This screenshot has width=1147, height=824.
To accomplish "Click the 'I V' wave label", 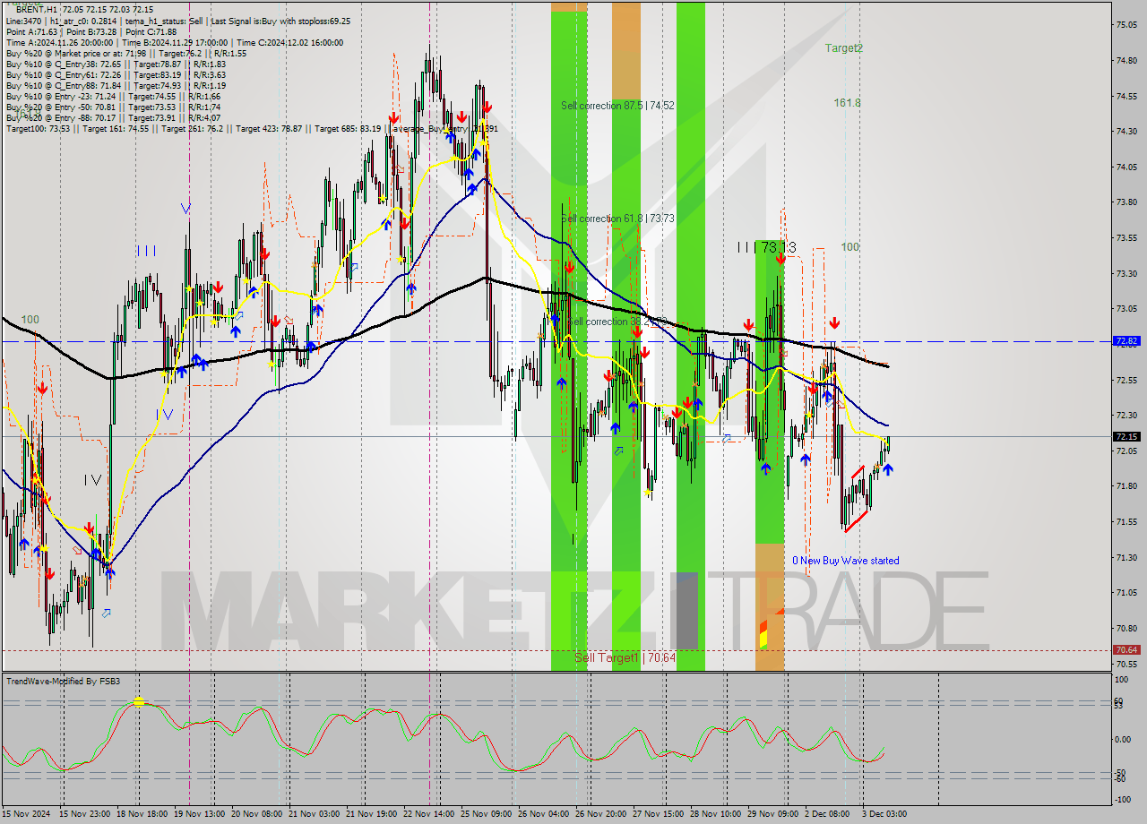I will pyautogui.click(x=92, y=480).
